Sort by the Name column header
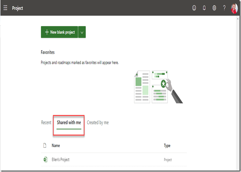This screenshot has width=241, height=172. (56, 146)
